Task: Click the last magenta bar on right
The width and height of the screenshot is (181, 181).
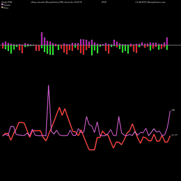Action: tap(167, 41)
